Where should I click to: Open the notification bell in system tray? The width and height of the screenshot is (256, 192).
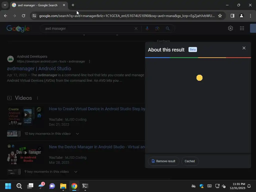pos(249,186)
